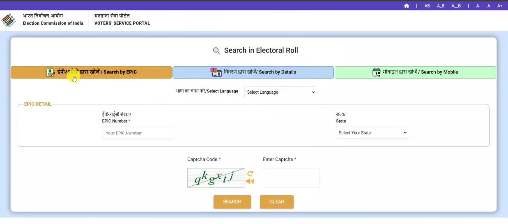The height and width of the screenshot is (224, 508).
Task: Apply wide letter spacing A__B
Action: (x=456, y=6)
